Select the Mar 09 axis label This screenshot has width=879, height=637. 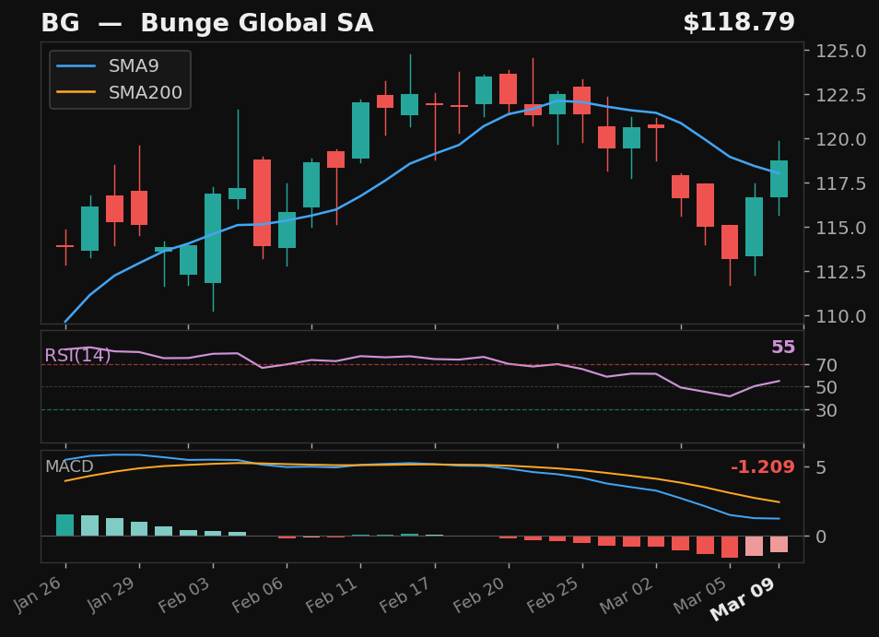[x=743, y=599]
